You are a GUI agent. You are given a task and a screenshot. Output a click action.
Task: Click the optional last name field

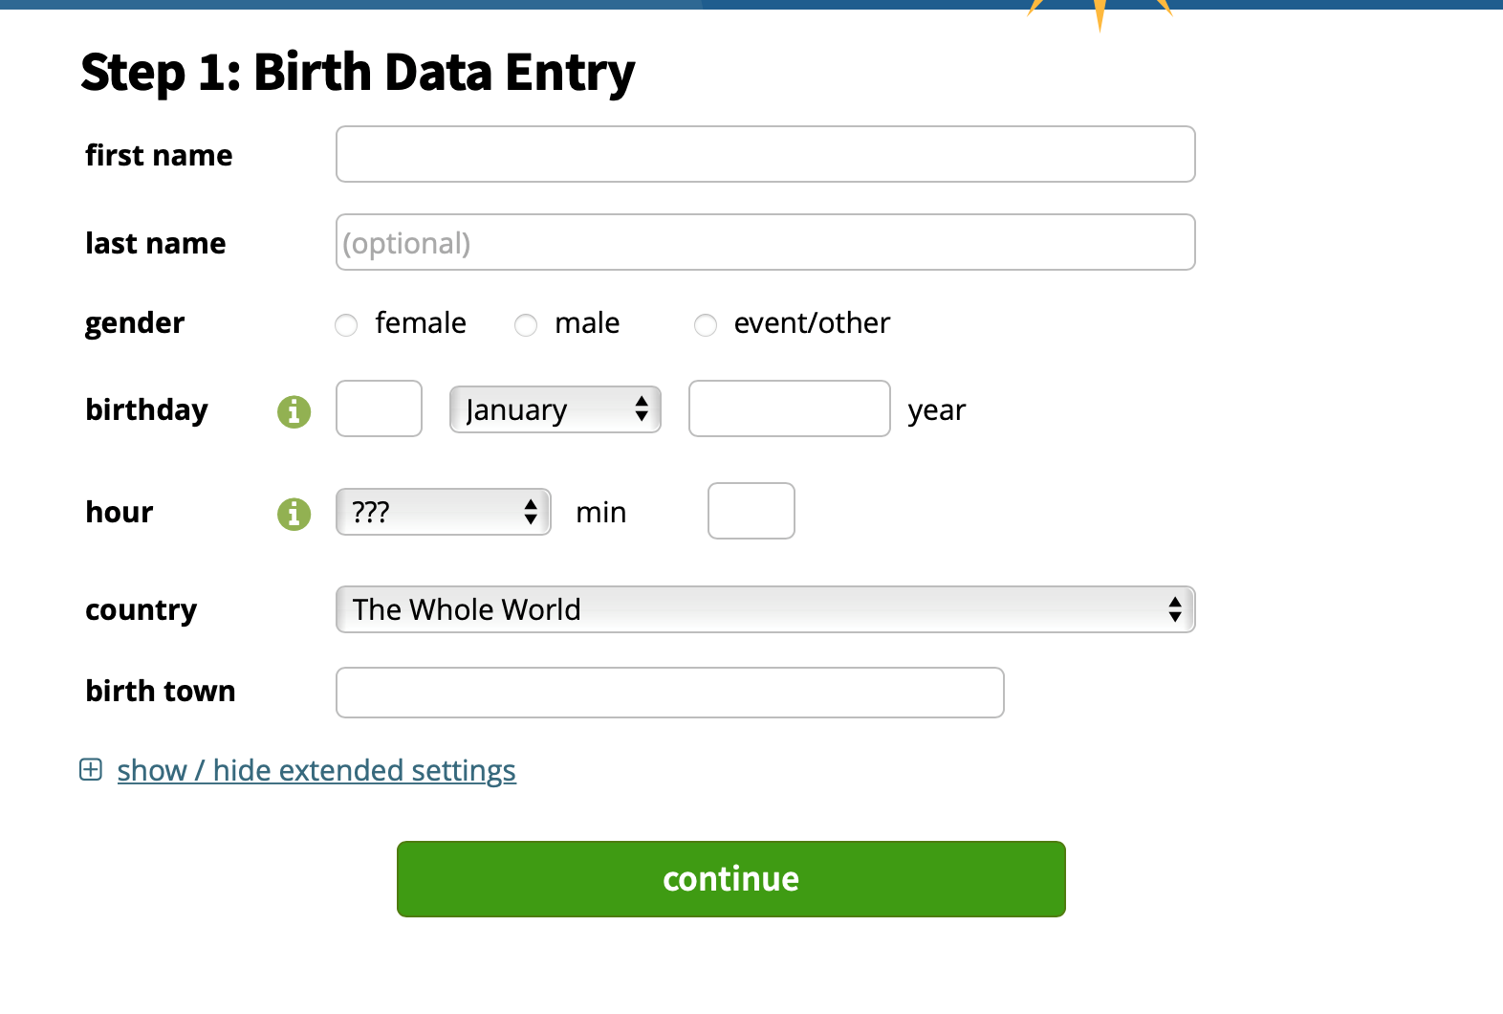click(766, 242)
